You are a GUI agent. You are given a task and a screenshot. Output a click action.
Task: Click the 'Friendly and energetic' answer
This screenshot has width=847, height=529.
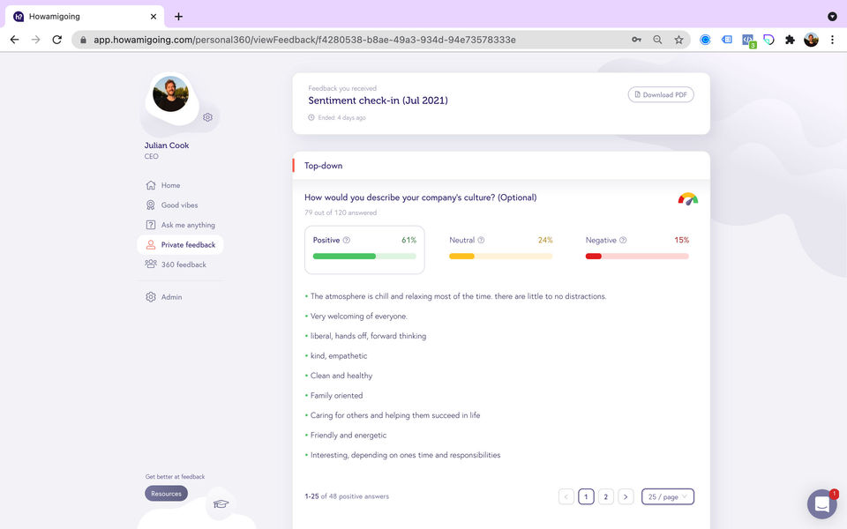349,435
